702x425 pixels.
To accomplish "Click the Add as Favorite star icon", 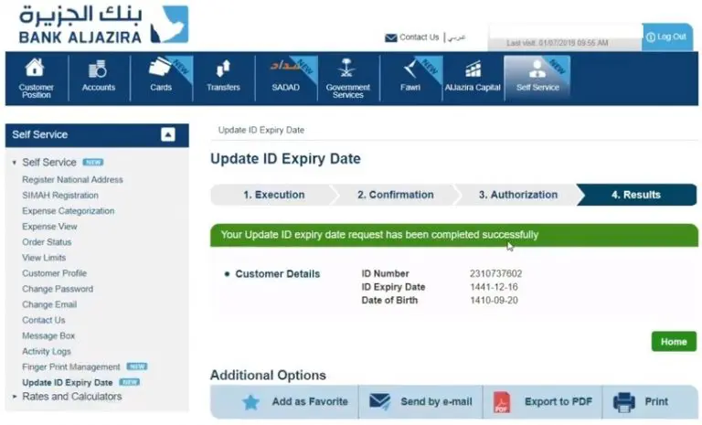I will [x=250, y=402].
